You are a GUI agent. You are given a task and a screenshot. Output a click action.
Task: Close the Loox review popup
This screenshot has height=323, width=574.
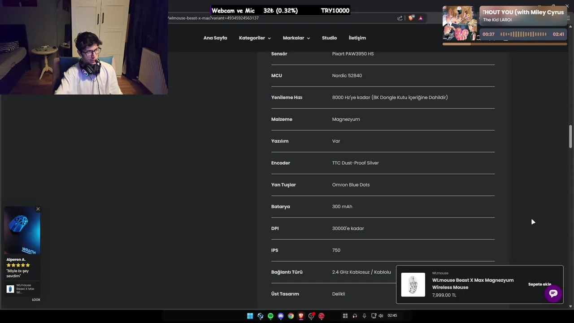(38, 209)
